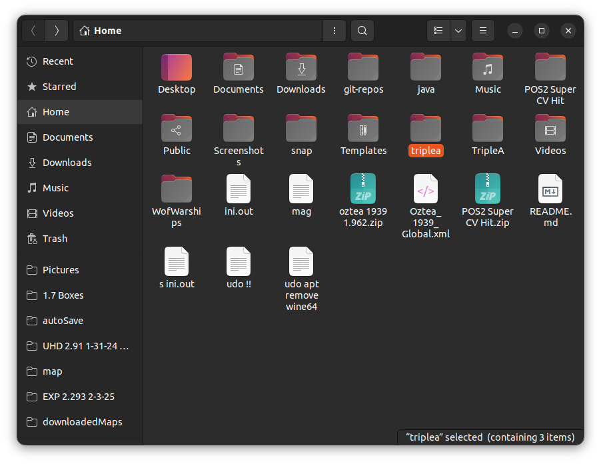
Task: Select the README.md markdown file
Action: click(550, 189)
